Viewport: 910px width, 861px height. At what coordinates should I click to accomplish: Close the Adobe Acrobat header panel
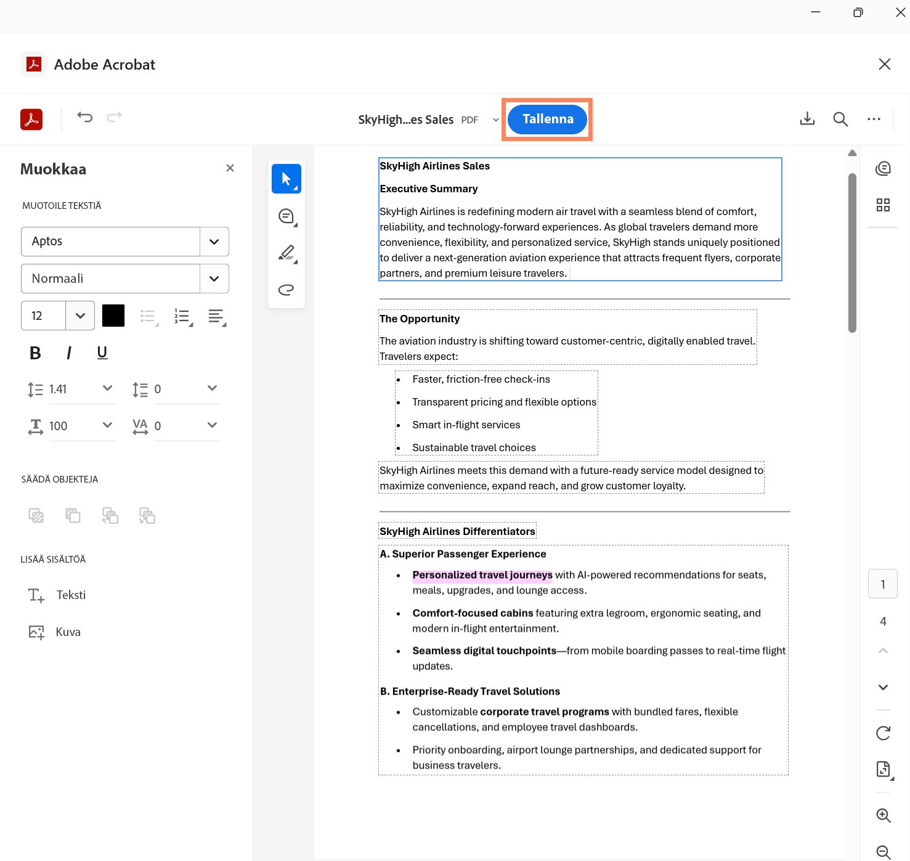click(x=884, y=64)
